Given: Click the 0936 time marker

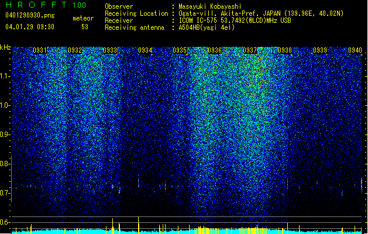Looking at the screenshot, I should point(215,50).
